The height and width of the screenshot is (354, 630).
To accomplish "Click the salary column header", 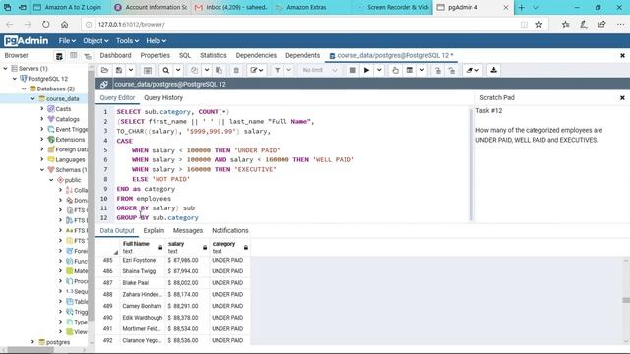I will tap(187, 247).
